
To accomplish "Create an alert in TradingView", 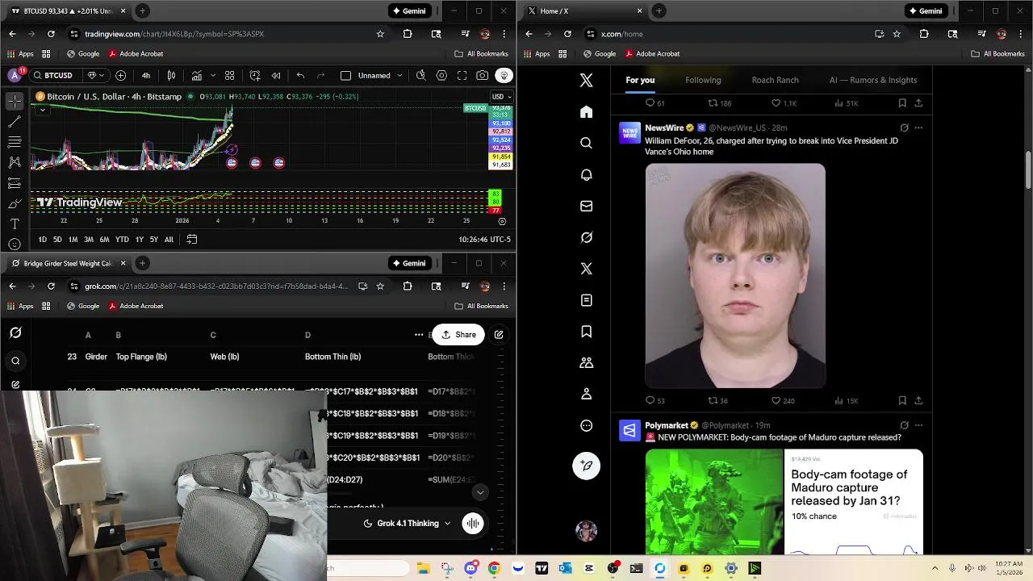I will tap(255, 75).
